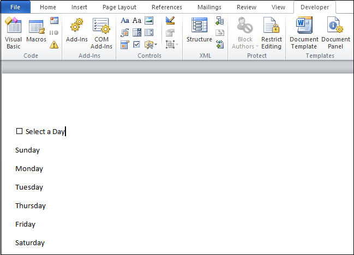Screen dimensions: 354x255
Task: Insert a Picture content control
Action: tap(149, 21)
